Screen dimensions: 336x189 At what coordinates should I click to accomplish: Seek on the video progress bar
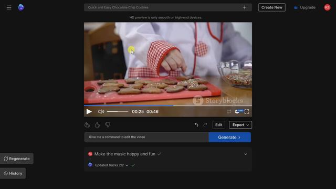click(x=168, y=106)
